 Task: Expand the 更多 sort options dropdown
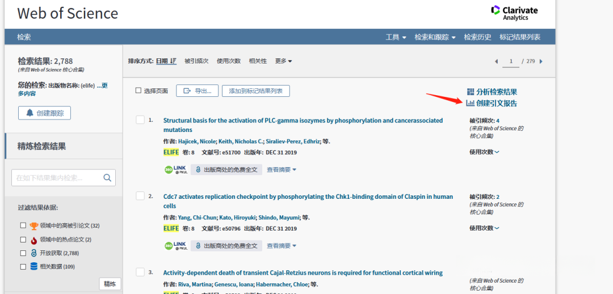point(283,61)
